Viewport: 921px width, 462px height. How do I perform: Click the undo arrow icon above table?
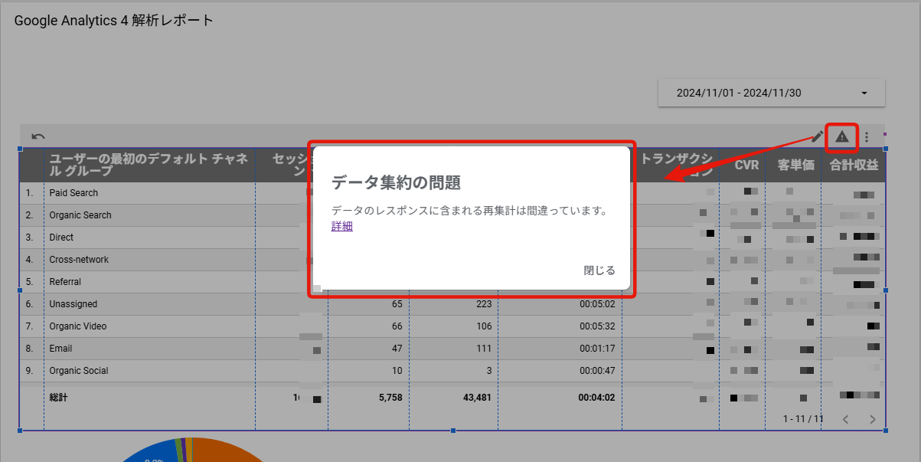pos(38,136)
